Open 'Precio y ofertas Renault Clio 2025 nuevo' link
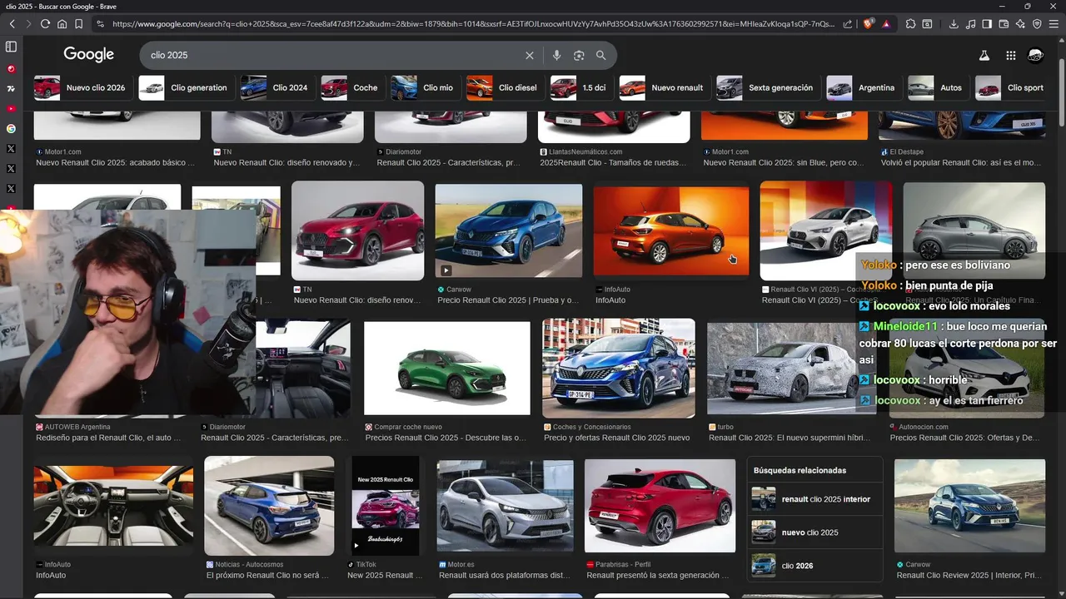Screen dimensions: 1066x599 click(616, 438)
